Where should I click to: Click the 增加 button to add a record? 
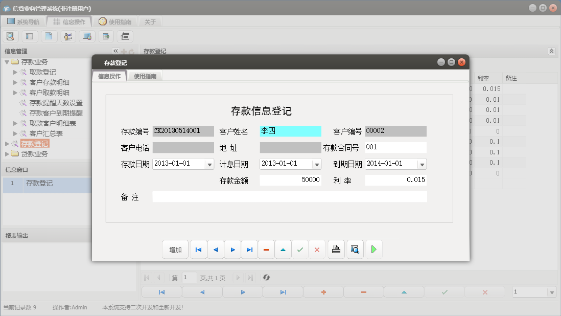click(x=175, y=249)
